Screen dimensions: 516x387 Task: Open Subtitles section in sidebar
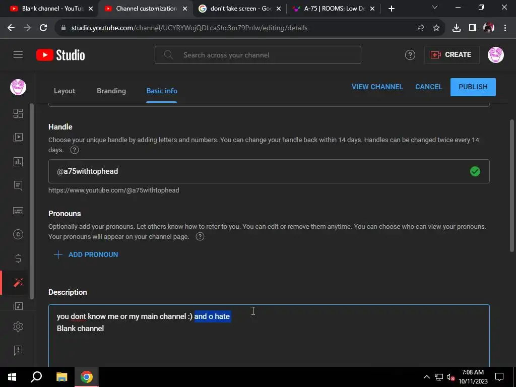click(x=18, y=211)
